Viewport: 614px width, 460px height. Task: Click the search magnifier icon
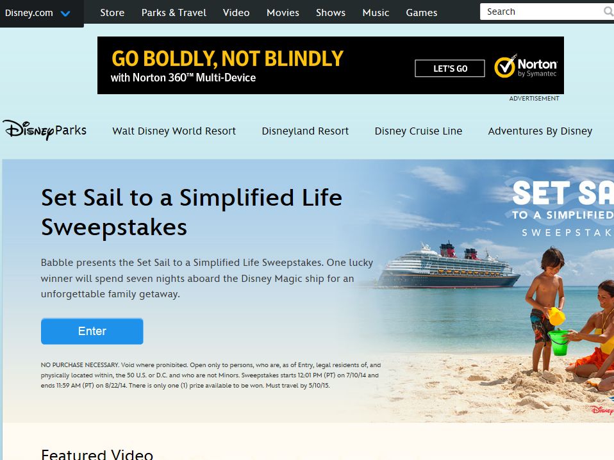[608, 12]
